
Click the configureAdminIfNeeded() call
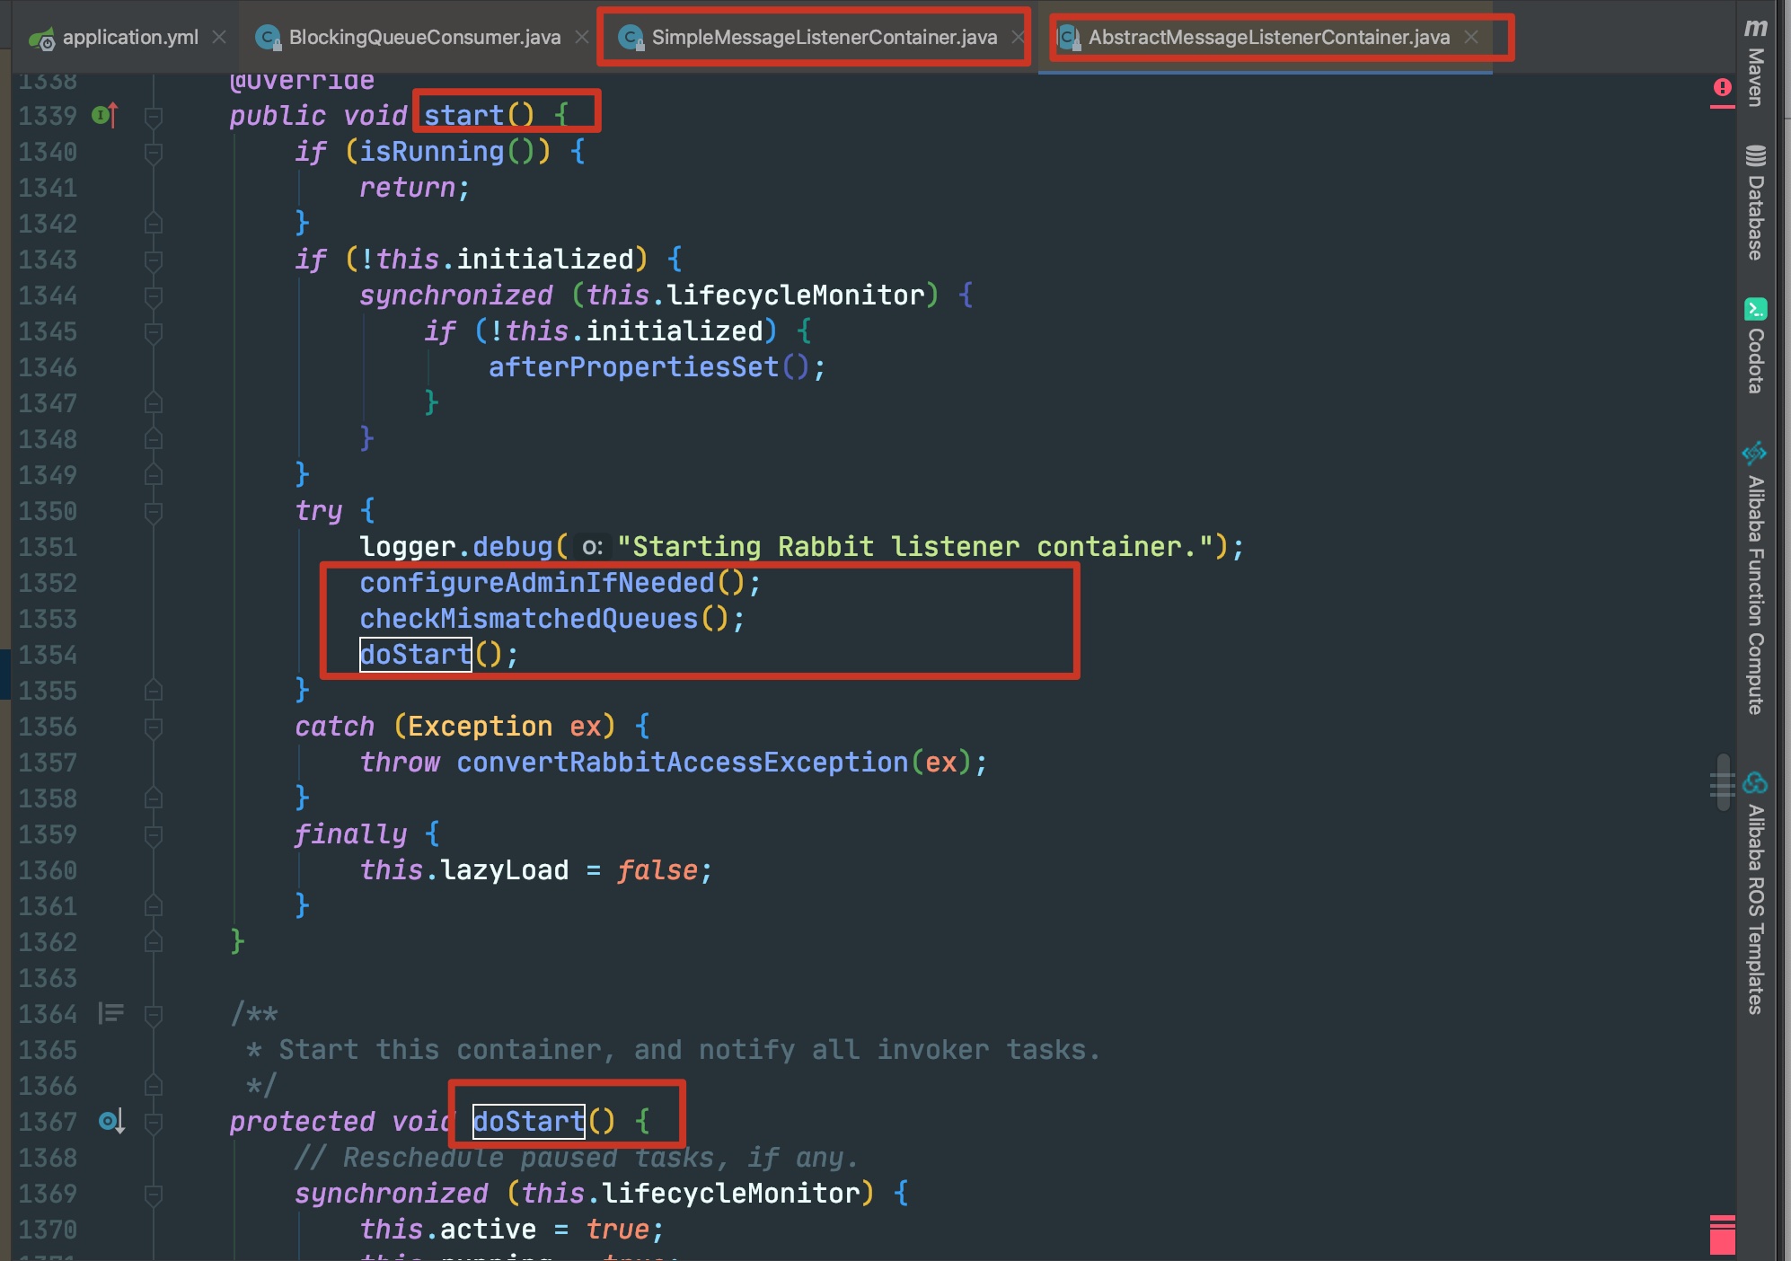[x=537, y=583]
